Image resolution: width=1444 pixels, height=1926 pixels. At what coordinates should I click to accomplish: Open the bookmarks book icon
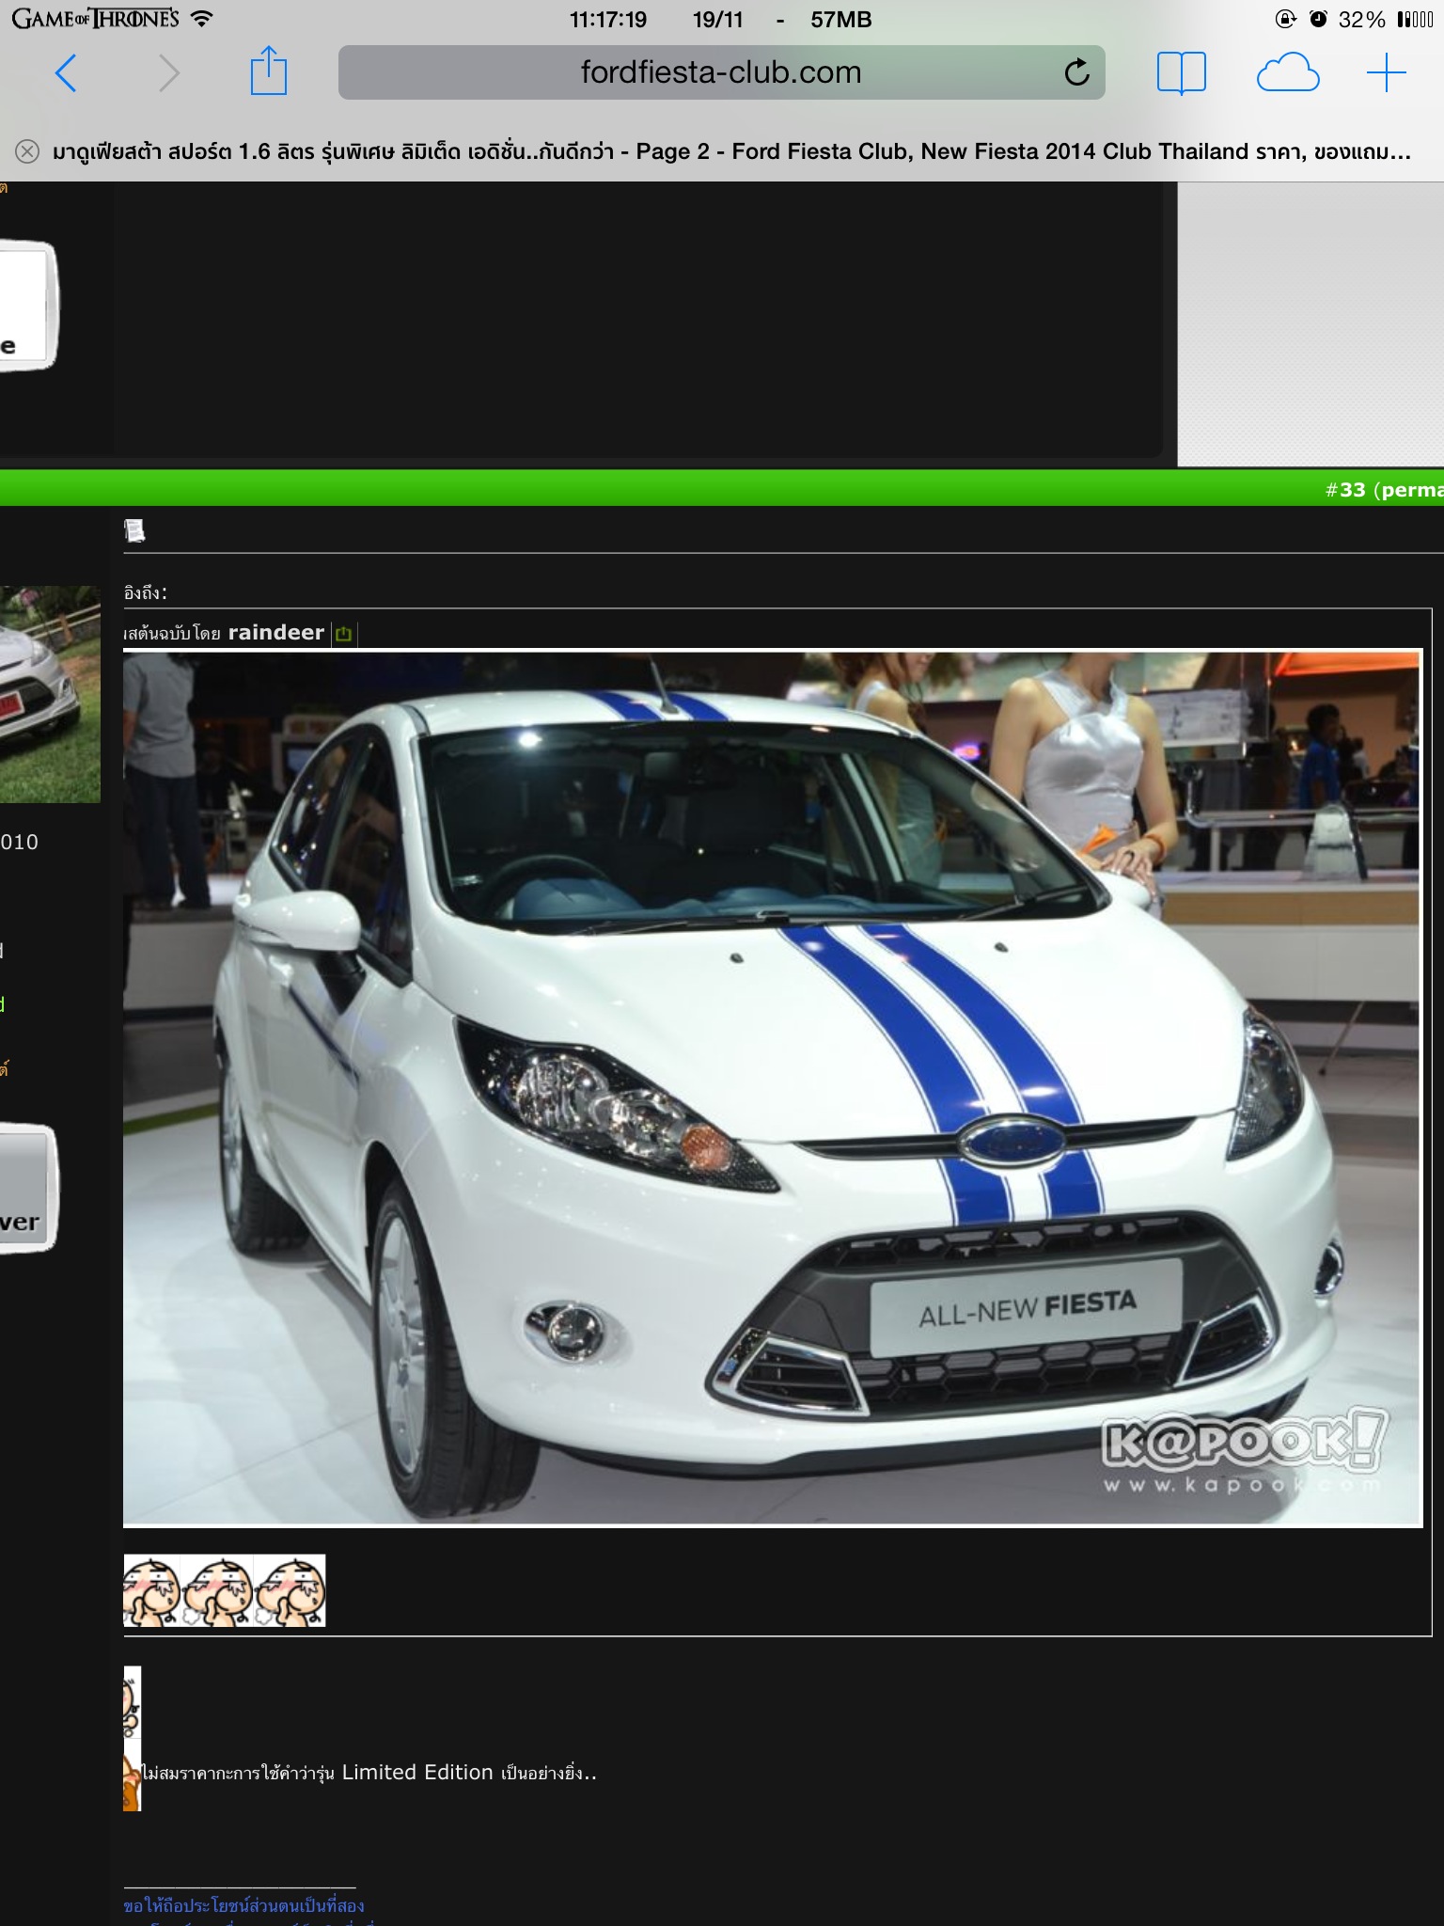click(x=1181, y=72)
